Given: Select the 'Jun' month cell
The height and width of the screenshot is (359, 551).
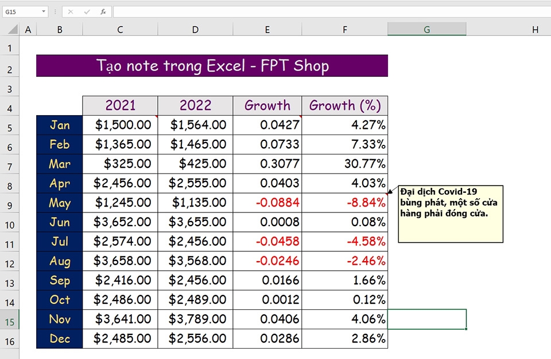Looking at the screenshot, I should 60,222.
